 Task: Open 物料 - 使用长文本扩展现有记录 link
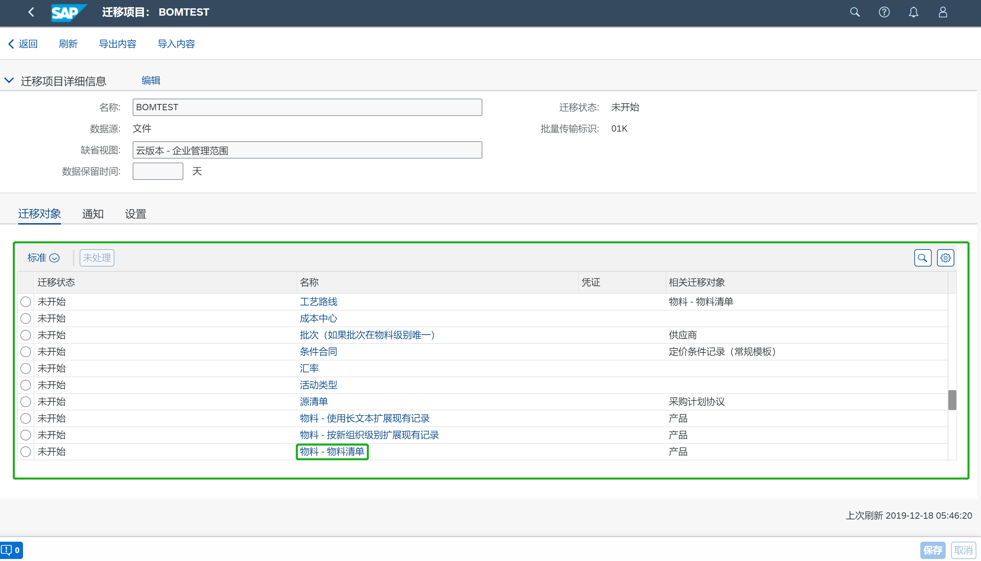tap(365, 418)
